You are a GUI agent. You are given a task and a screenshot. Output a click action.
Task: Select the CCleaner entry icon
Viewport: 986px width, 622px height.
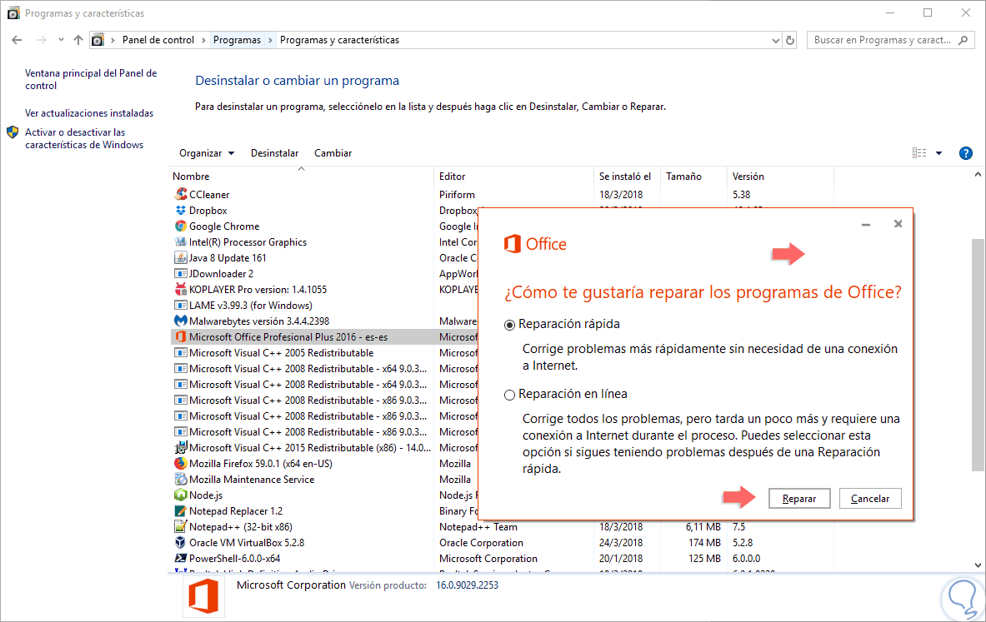181,194
